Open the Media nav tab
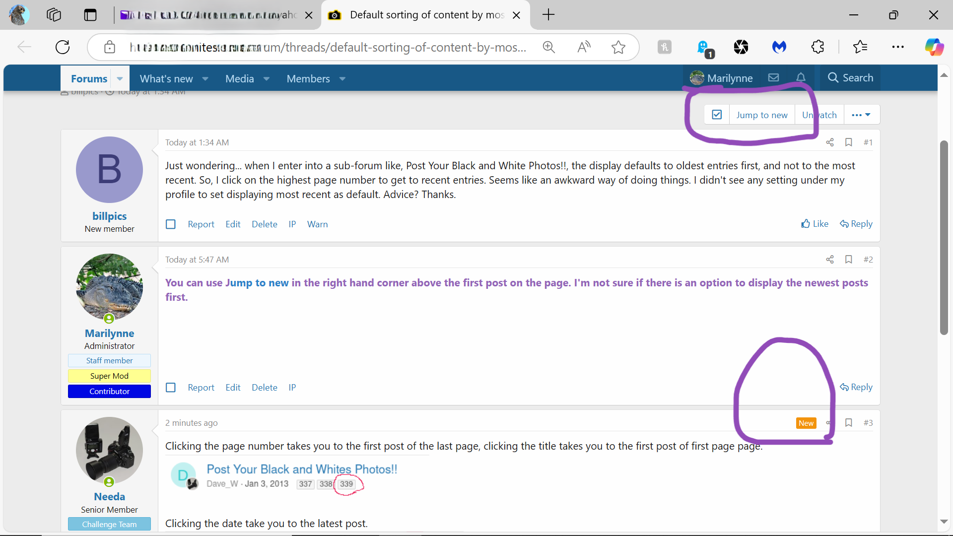953x536 pixels. point(239,79)
